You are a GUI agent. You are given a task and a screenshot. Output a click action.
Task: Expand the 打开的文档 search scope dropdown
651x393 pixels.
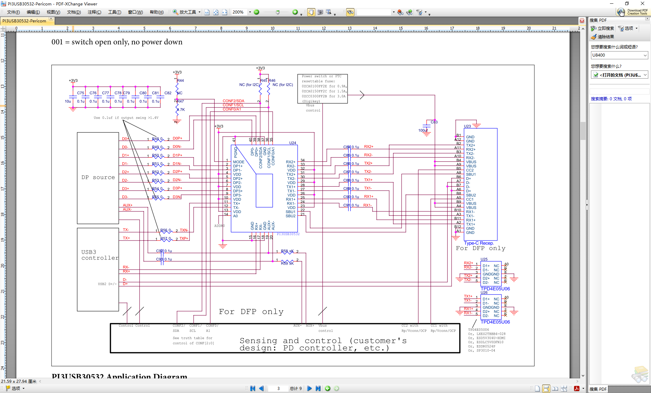pos(645,75)
